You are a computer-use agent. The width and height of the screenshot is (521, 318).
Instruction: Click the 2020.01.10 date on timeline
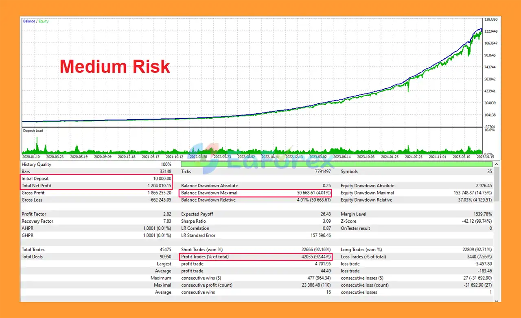tap(31, 157)
